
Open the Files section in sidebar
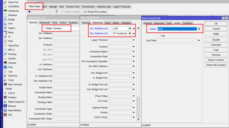tap(11, 67)
